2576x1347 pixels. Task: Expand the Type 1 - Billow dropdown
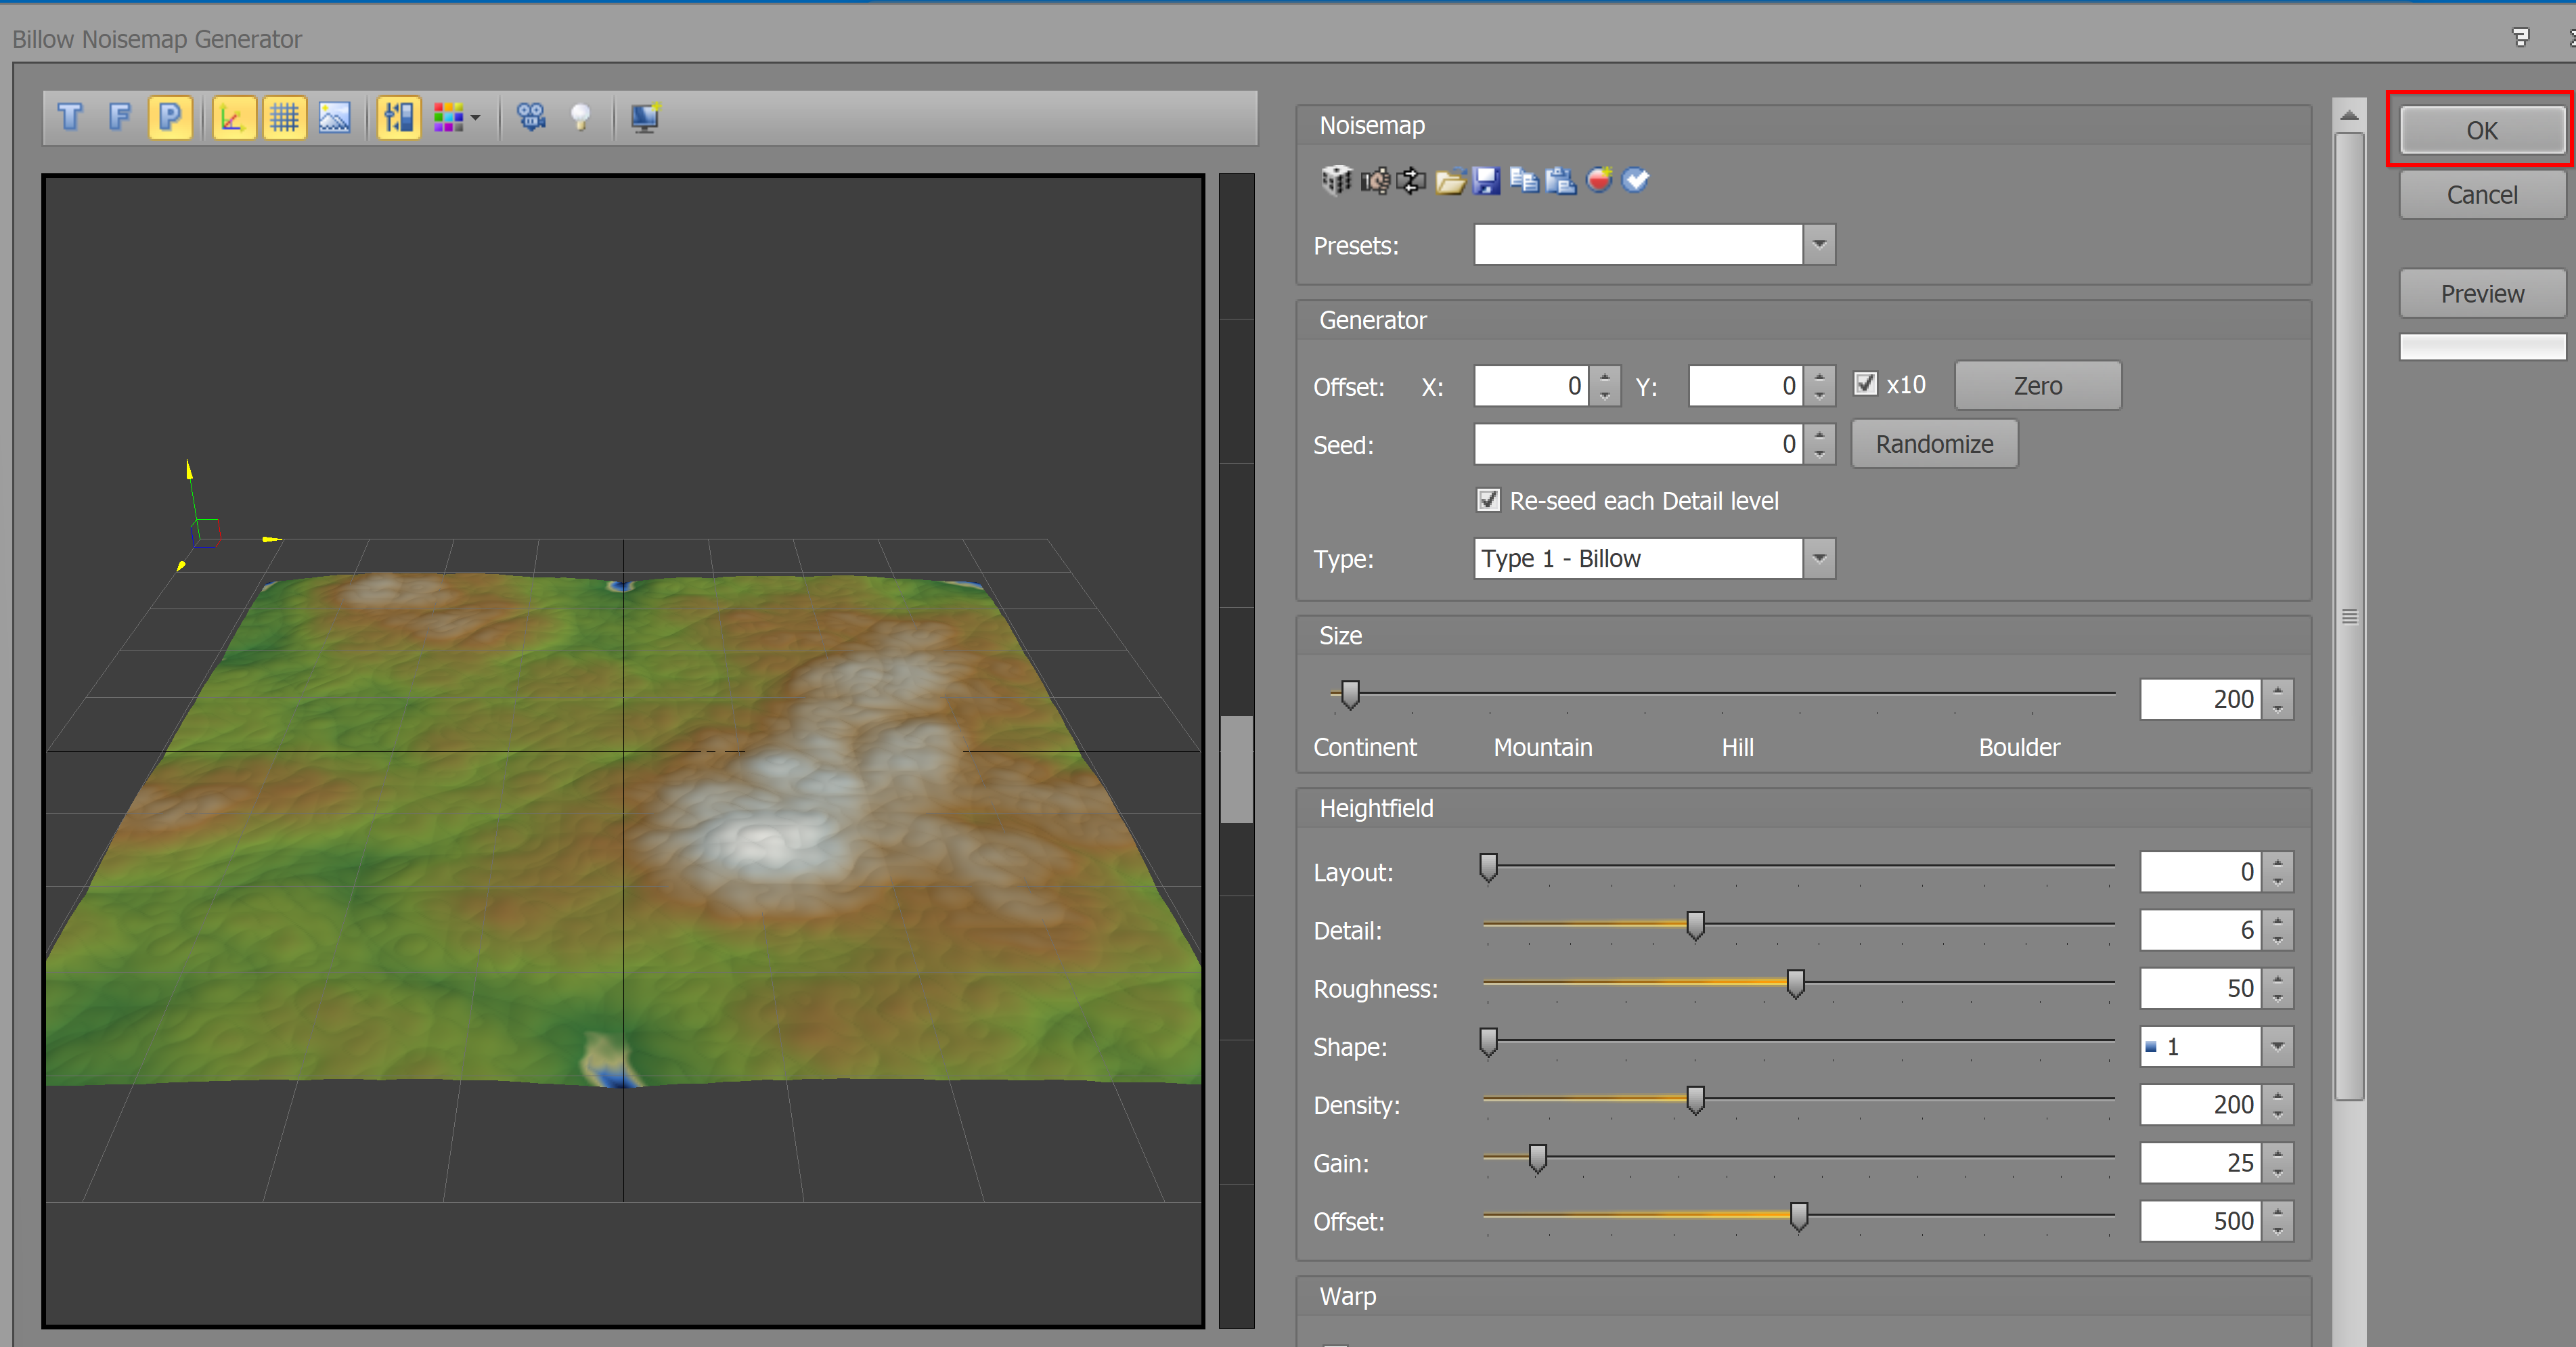coord(1819,558)
